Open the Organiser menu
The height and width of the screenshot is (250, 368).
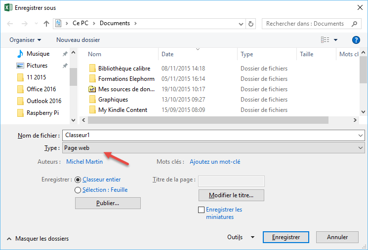click(25, 40)
